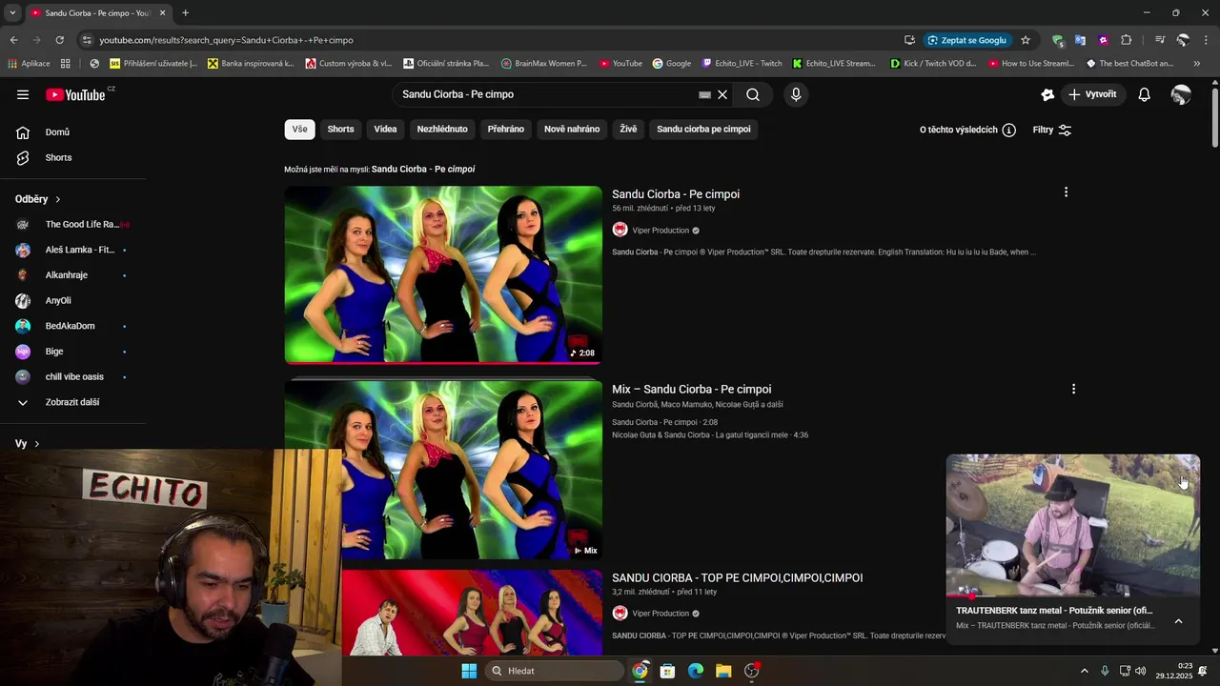
Task: Open the Filtry filter options
Action: tap(1052, 130)
